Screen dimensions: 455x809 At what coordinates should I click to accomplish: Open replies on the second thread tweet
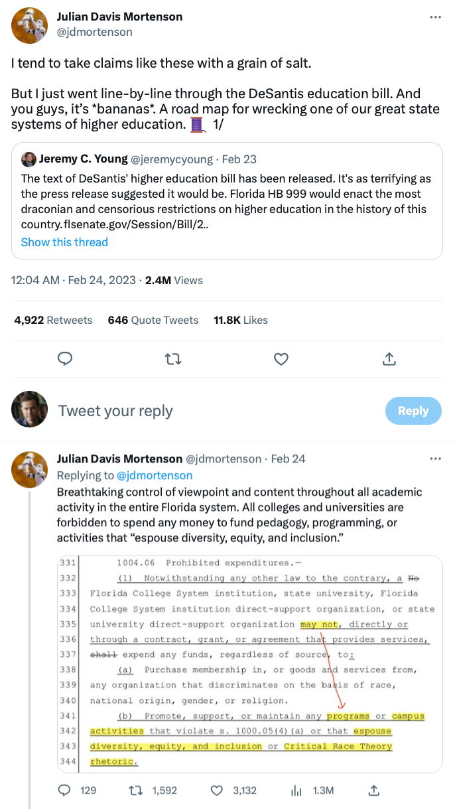[66, 790]
